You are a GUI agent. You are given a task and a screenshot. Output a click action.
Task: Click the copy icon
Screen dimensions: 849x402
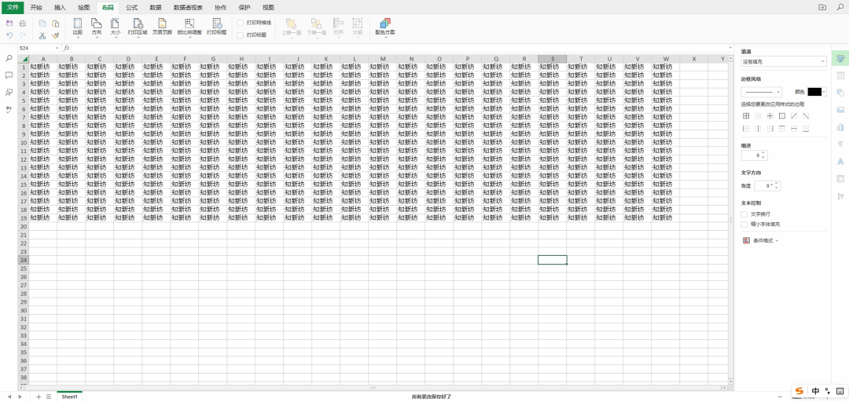(42, 24)
